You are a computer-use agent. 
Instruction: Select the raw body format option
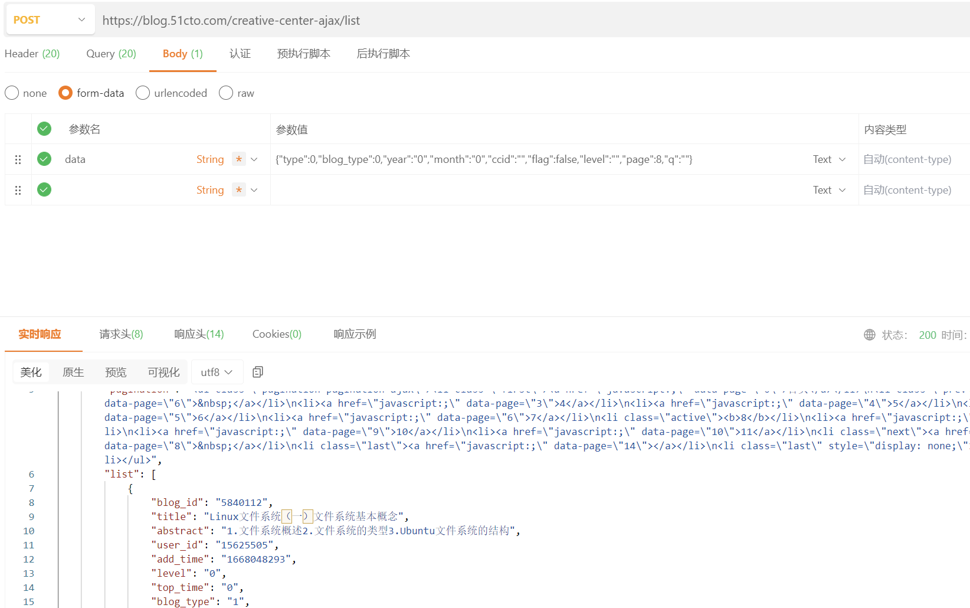tap(225, 93)
